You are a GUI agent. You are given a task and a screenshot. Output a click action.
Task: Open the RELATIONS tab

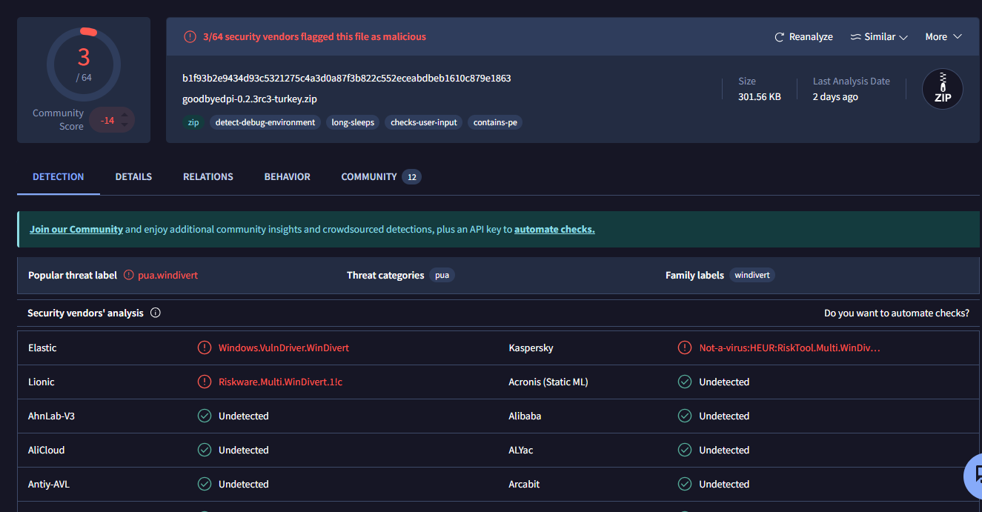point(208,176)
